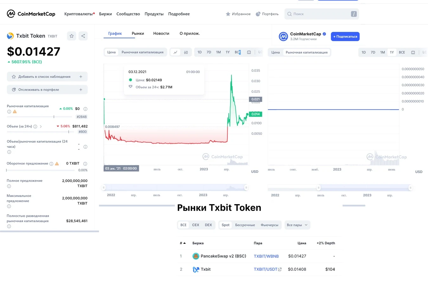This screenshot has height=281, width=428.
Task: Click the Txbit exchange logo in row 2
Action: (196, 270)
